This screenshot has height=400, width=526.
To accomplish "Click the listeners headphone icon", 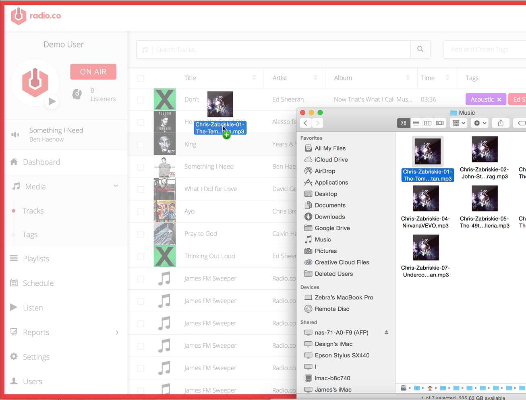I will click(x=77, y=94).
